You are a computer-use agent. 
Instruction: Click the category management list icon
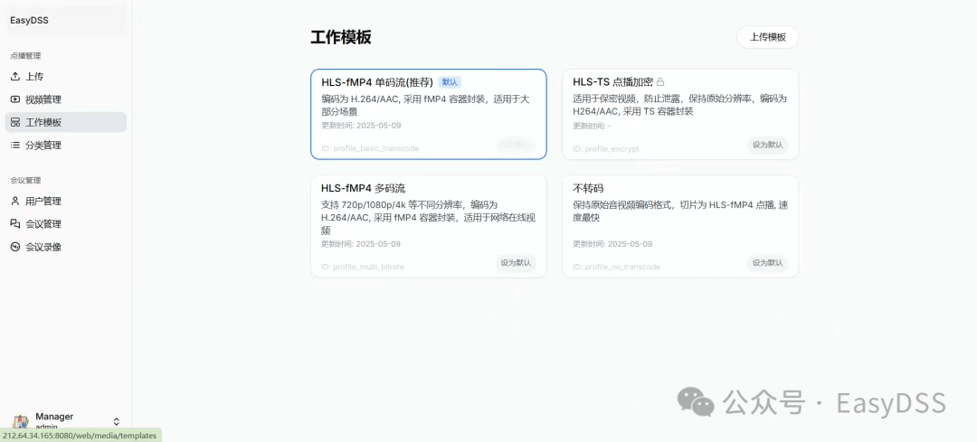(x=14, y=145)
